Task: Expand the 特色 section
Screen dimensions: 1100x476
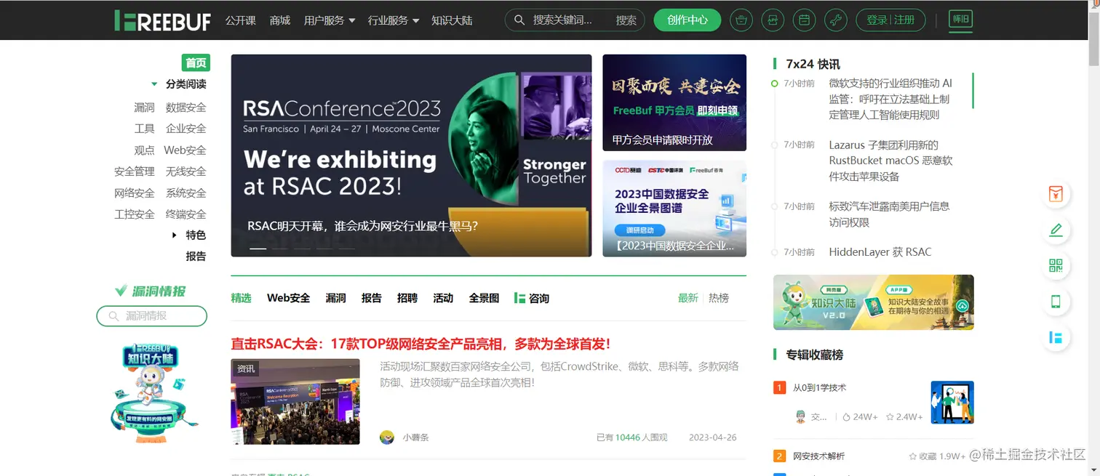Action: [175, 235]
